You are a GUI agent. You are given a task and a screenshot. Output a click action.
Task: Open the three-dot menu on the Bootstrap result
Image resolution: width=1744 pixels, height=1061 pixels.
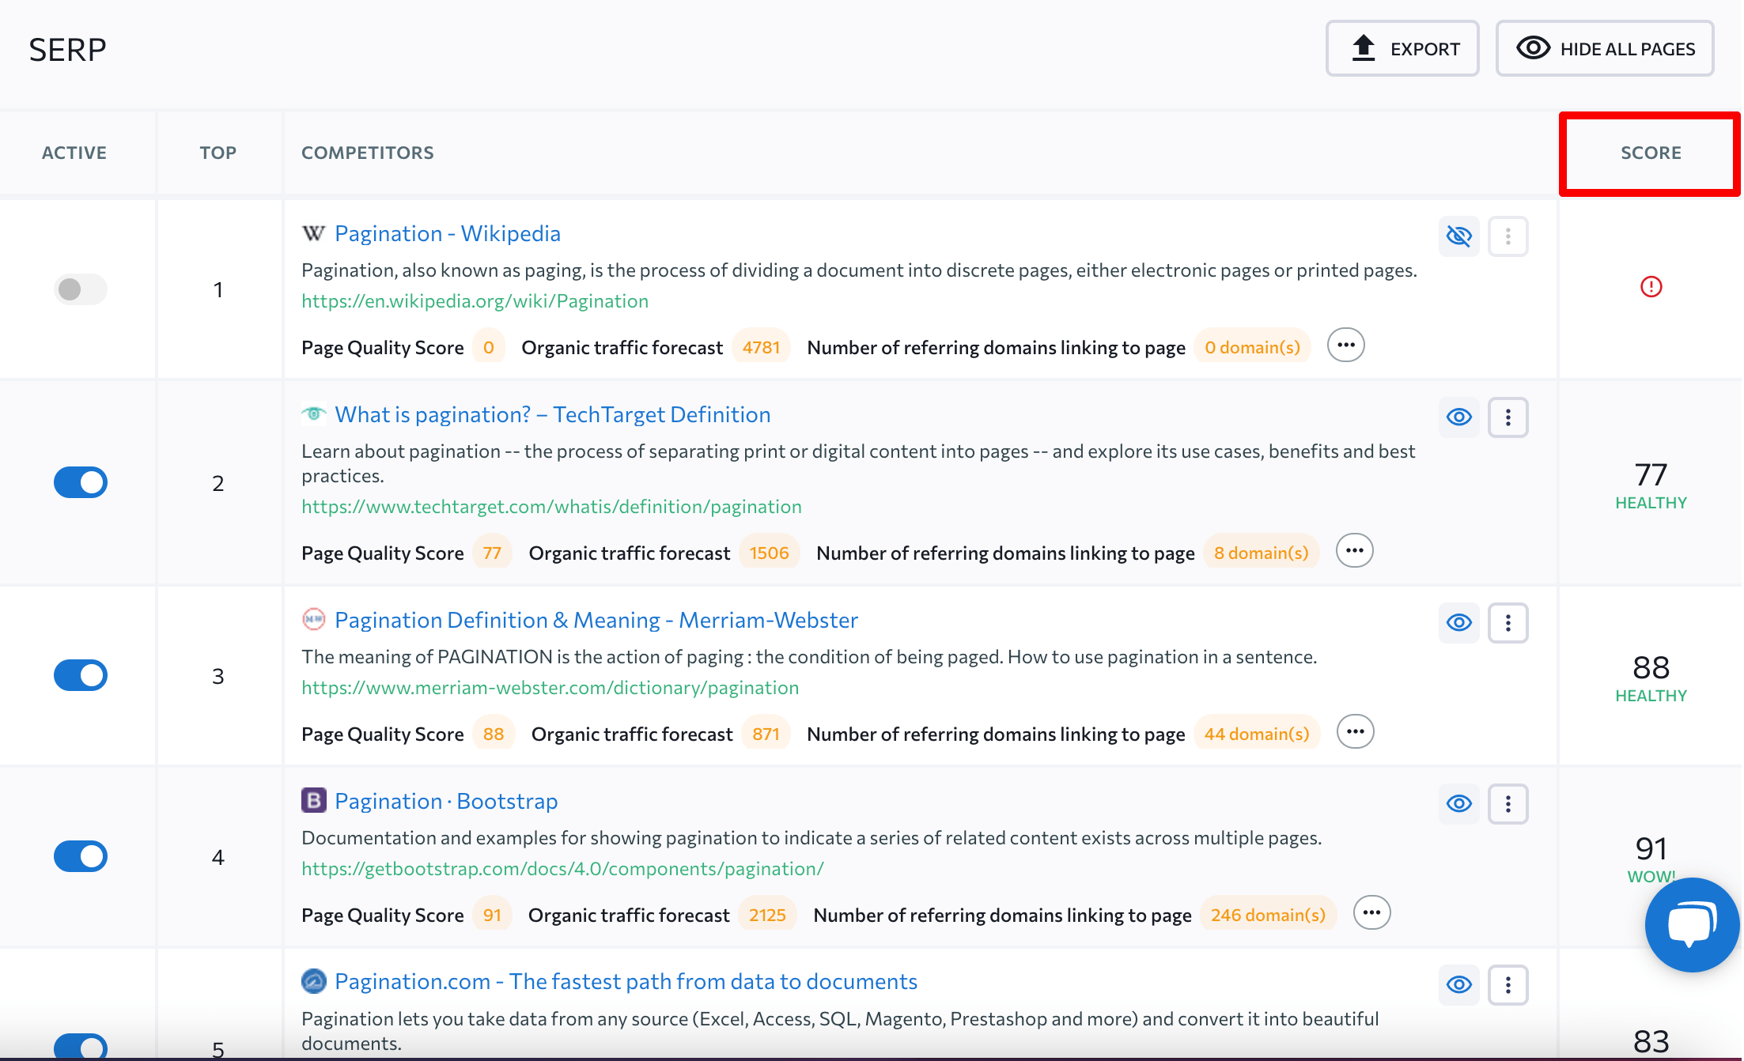click(x=1508, y=803)
